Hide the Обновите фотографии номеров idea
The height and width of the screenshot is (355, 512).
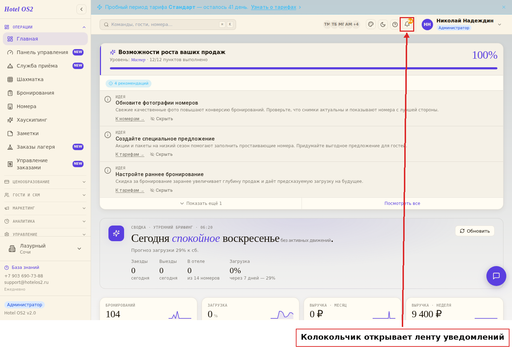coord(162,119)
